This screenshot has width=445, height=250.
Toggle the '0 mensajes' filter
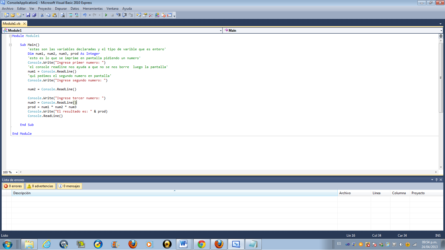(69, 186)
